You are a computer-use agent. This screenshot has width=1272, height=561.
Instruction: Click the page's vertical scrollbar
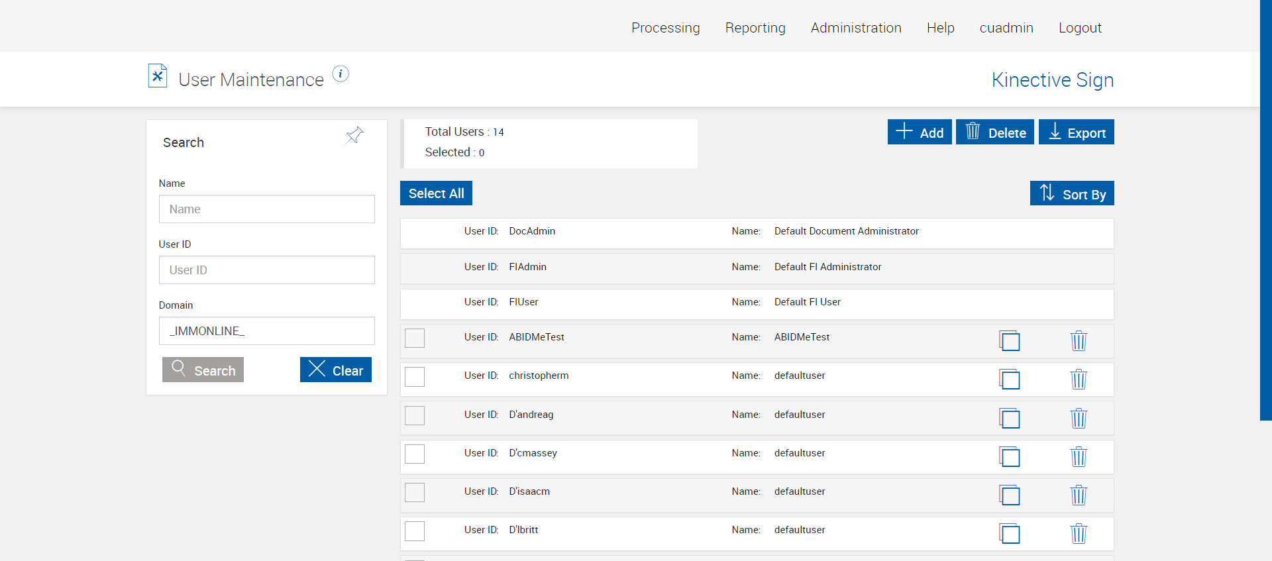tap(1266, 210)
